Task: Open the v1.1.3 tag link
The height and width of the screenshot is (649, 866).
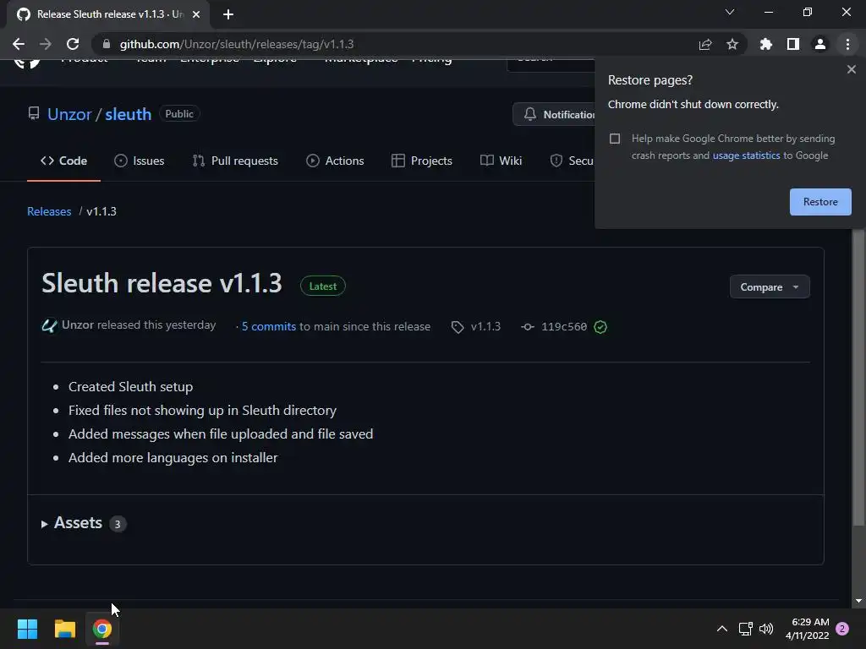Action: (x=485, y=326)
